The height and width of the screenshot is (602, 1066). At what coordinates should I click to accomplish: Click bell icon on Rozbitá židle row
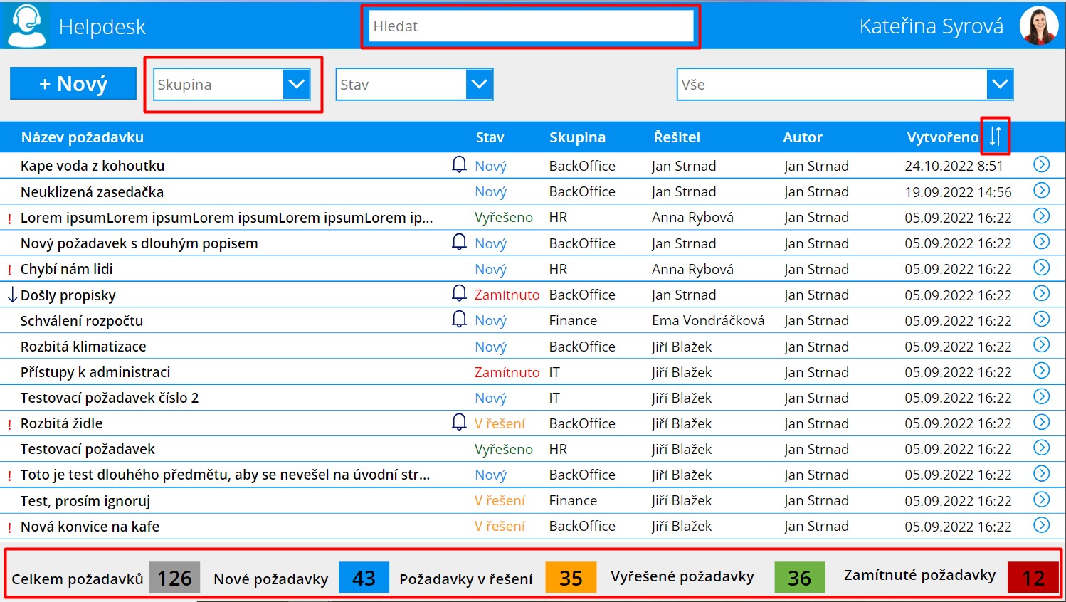pyautogui.click(x=459, y=422)
